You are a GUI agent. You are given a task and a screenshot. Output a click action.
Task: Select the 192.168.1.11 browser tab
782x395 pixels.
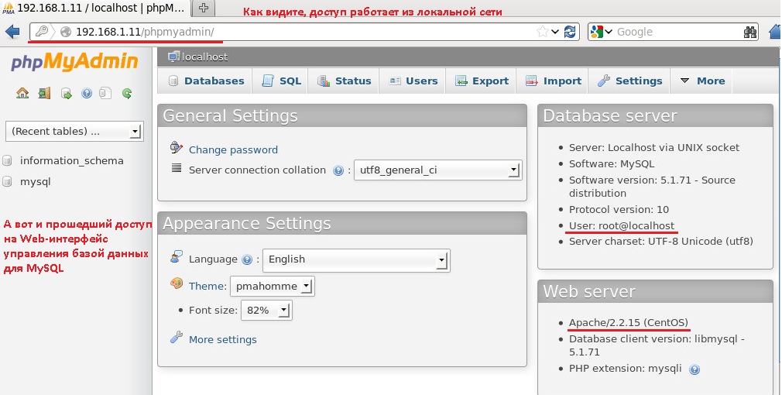coord(94,8)
